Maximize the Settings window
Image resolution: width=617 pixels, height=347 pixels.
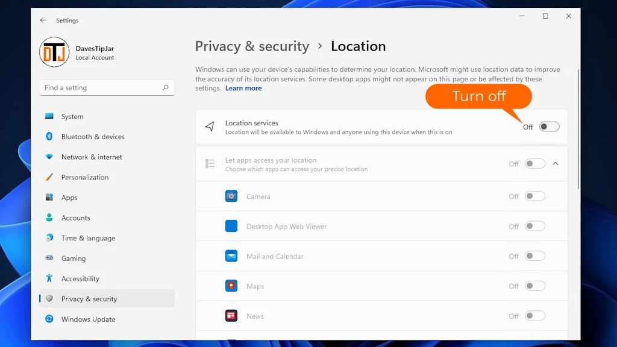(x=545, y=16)
